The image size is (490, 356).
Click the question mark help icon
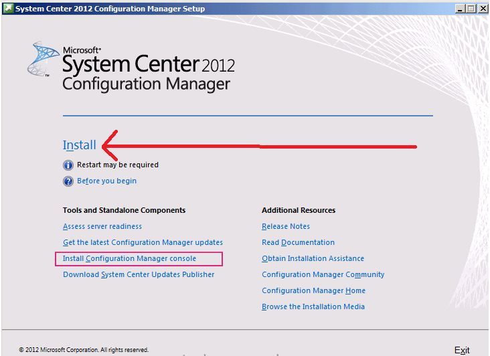[68, 181]
